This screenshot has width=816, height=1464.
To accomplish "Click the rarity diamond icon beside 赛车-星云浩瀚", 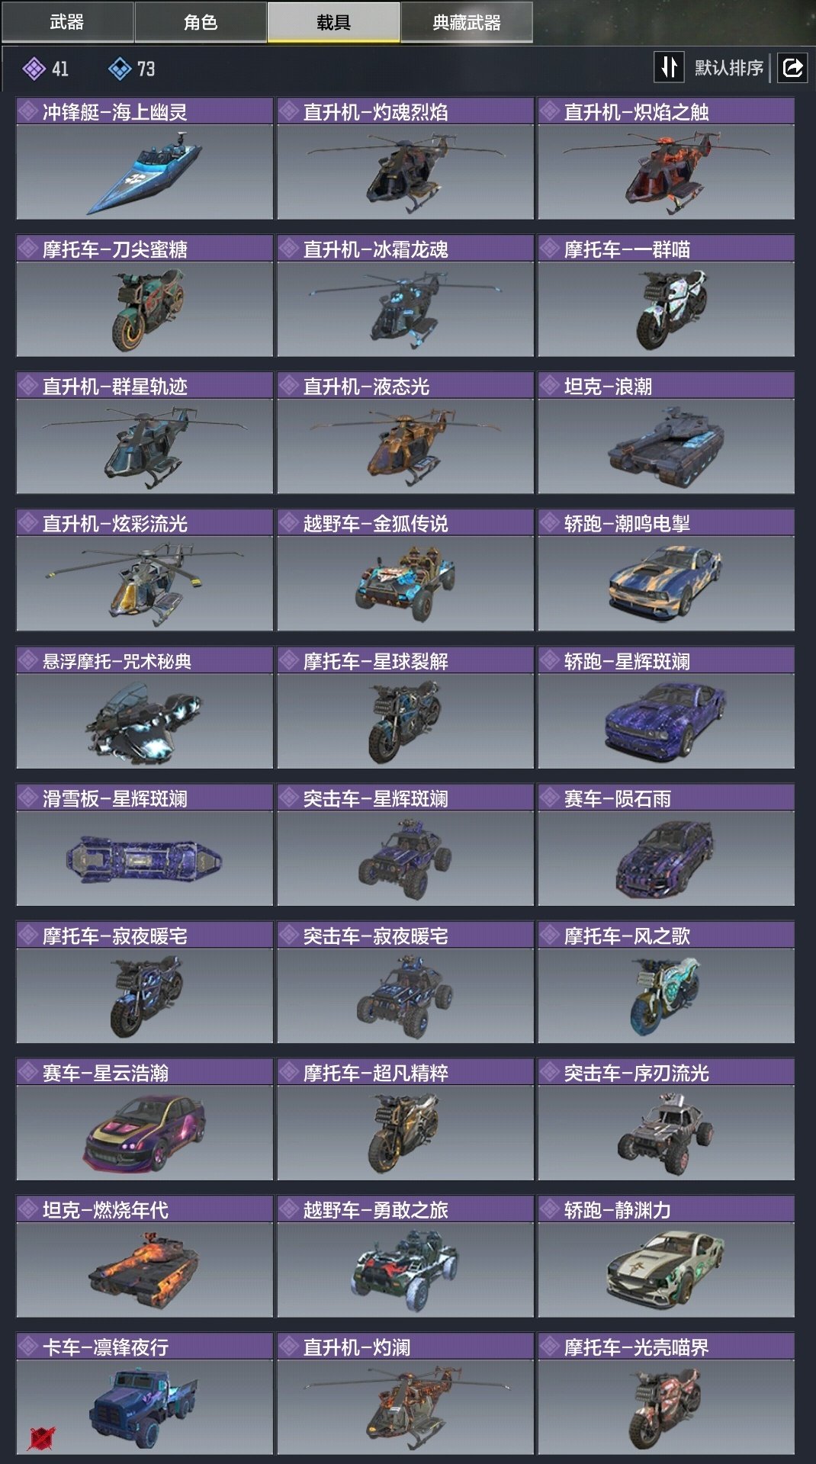I will pos(29,1072).
